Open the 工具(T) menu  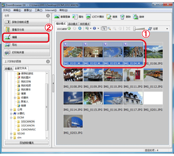pyautogui.click(x=39, y=10)
